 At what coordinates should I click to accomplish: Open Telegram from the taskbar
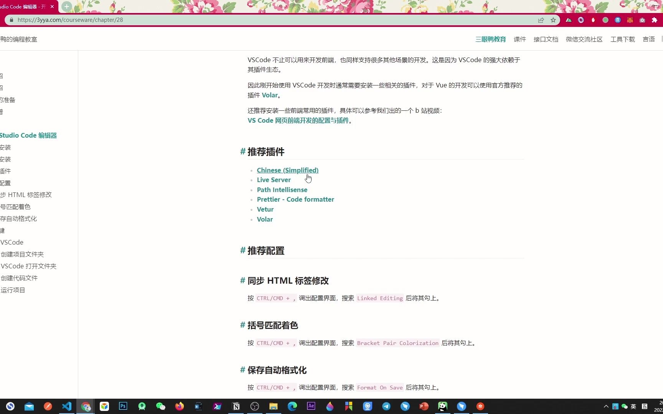(x=386, y=406)
